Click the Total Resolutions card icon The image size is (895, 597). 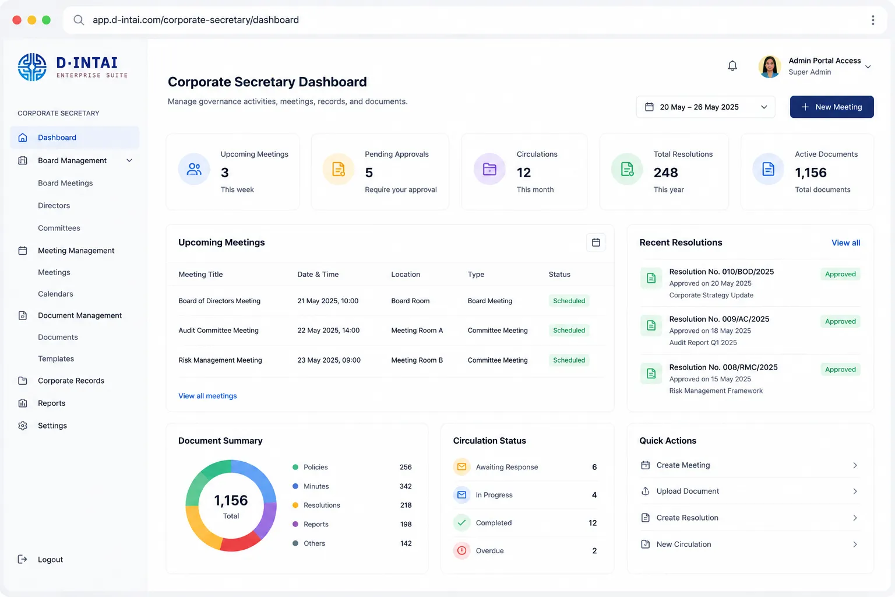click(x=627, y=169)
